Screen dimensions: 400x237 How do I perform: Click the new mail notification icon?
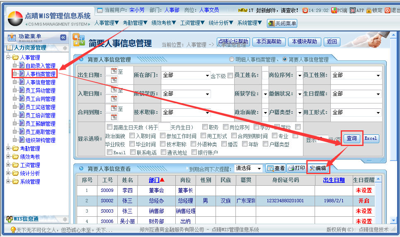click(243, 10)
